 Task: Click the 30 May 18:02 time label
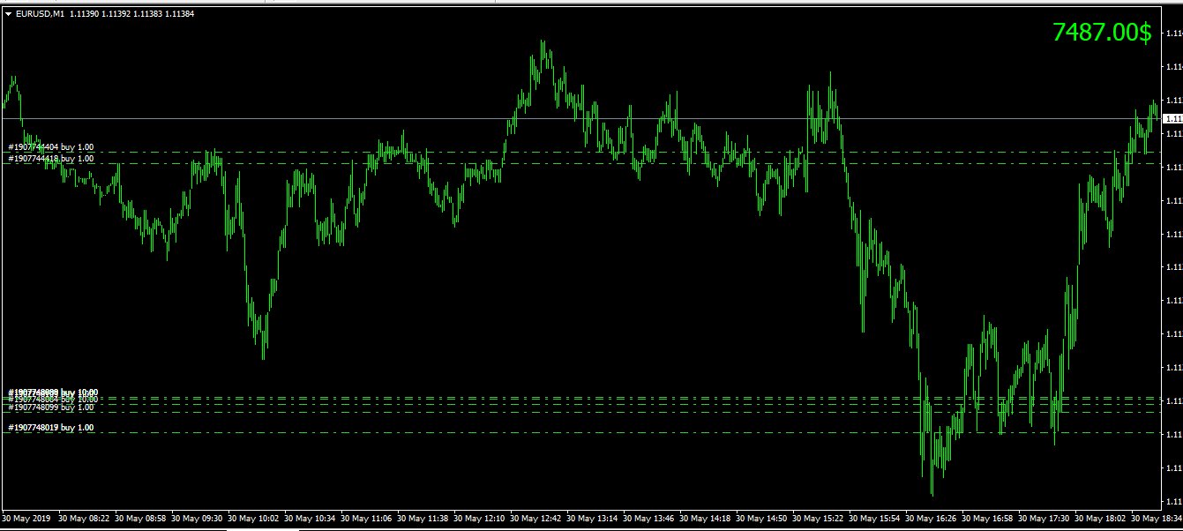click(1101, 519)
